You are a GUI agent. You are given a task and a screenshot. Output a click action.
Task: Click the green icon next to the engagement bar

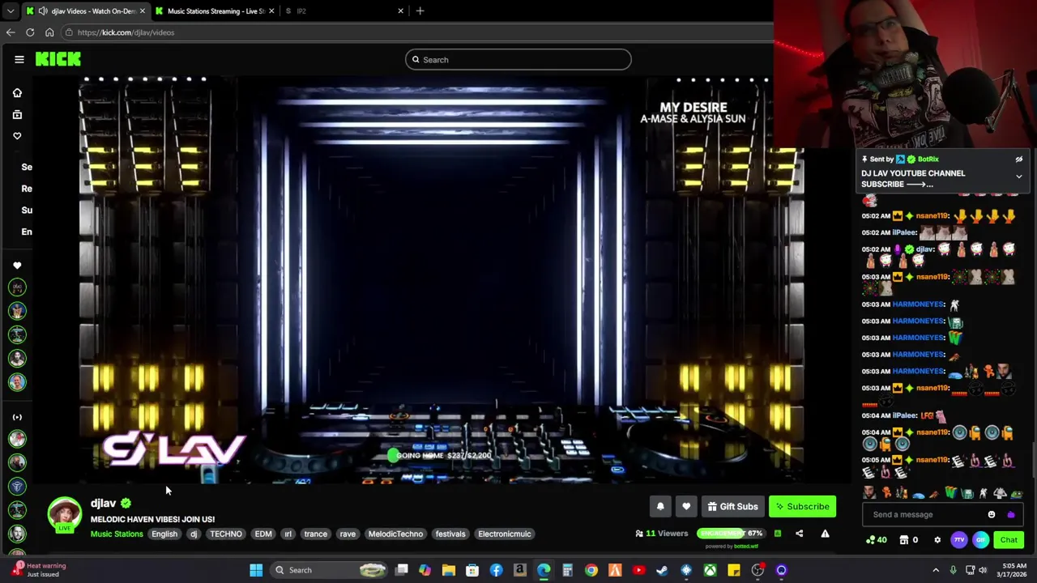pyautogui.click(x=778, y=534)
